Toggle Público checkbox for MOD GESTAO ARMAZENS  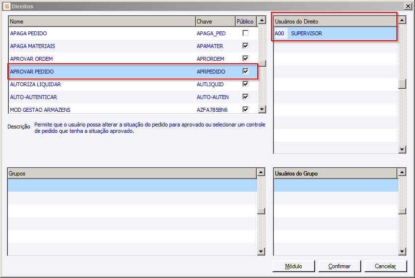point(245,109)
